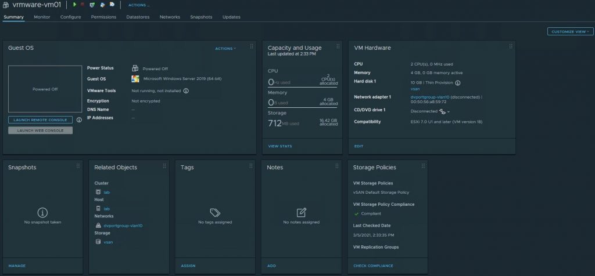
Task: Click the Take Snapshot toolbar icon
Action: coord(112,5)
